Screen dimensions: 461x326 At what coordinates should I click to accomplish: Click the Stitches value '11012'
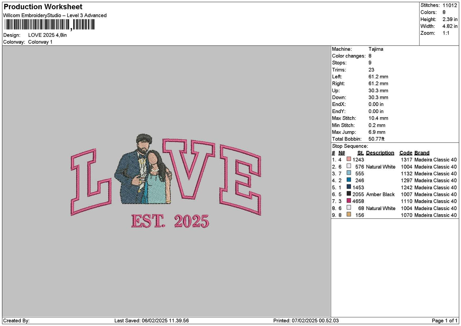coord(450,5)
